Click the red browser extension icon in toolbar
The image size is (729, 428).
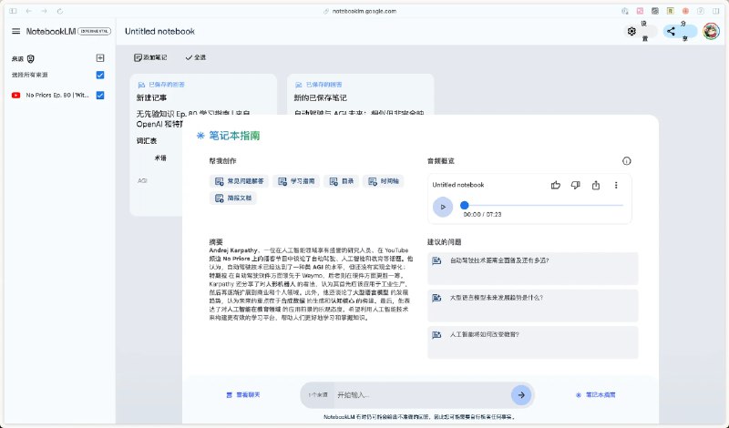click(x=685, y=11)
